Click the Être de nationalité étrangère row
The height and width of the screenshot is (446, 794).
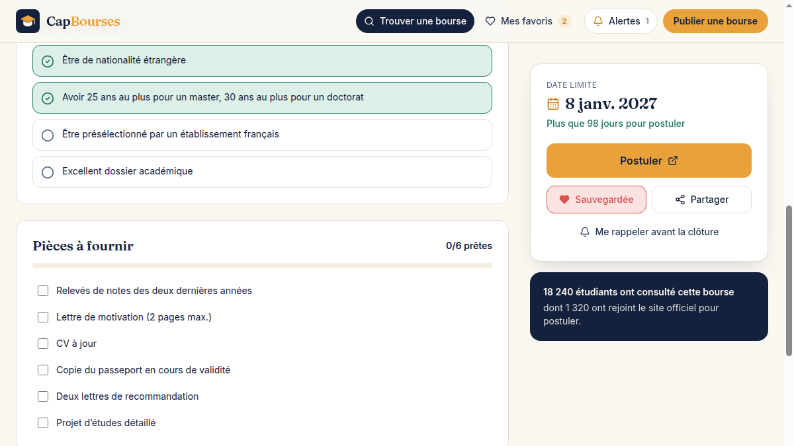coord(262,61)
